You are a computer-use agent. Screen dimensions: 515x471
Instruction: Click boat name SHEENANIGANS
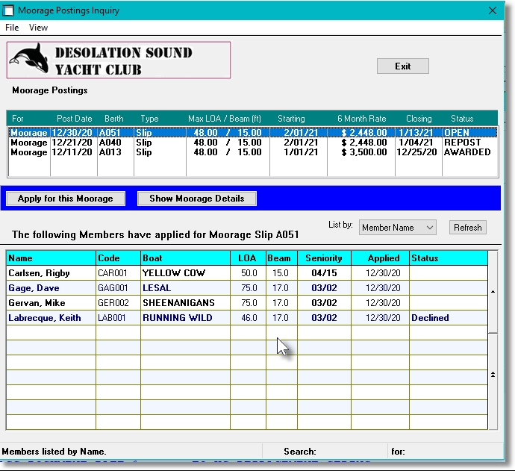click(x=178, y=303)
